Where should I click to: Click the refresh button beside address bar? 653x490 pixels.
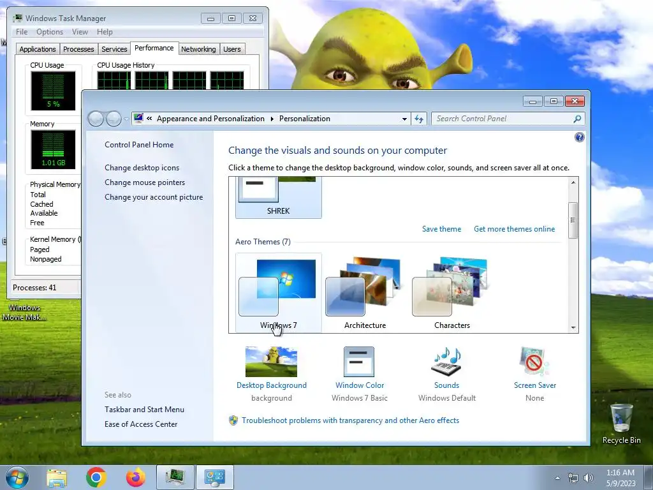point(419,119)
